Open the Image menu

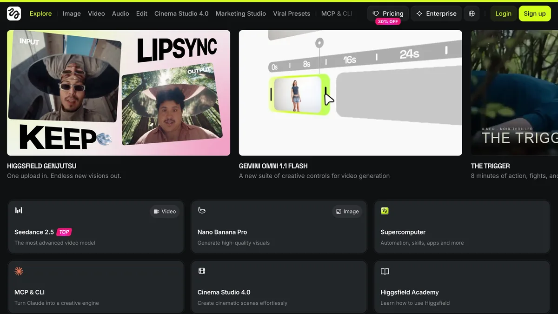click(72, 13)
